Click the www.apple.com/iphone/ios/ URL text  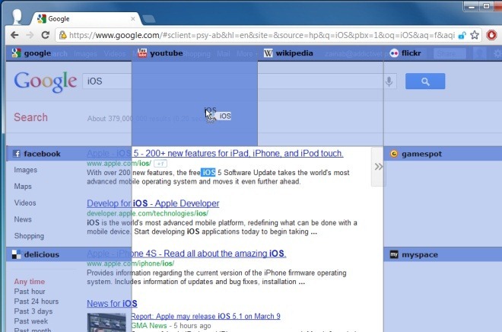(x=131, y=263)
